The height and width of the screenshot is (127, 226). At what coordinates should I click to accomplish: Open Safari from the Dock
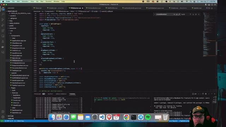click(x=66, y=117)
